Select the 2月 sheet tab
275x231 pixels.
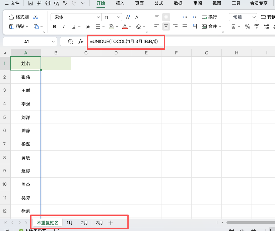84,223
